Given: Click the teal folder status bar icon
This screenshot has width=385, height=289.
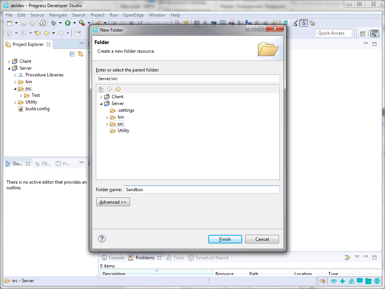Looking at the screenshot, I should [x=368, y=281].
